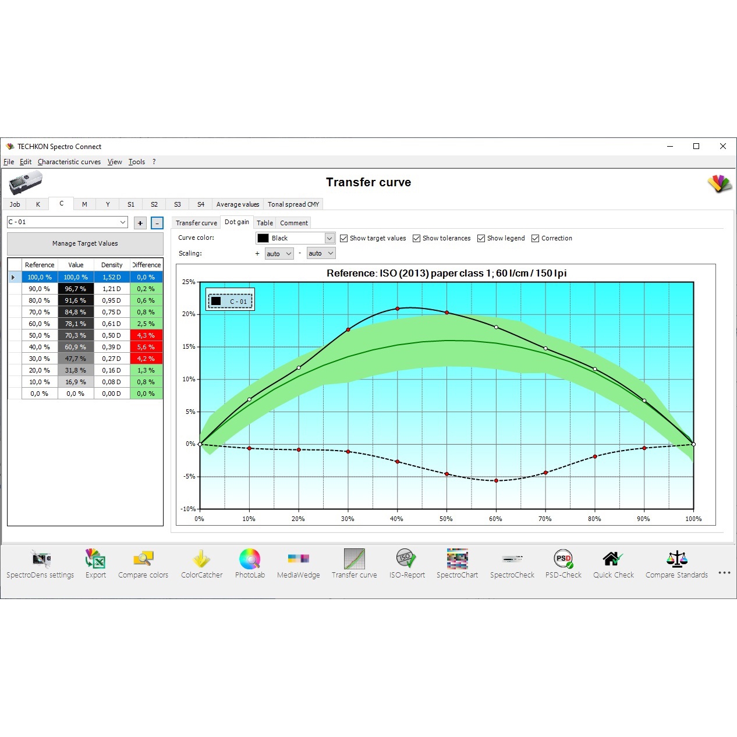This screenshot has width=737, height=737.
Task: Open Compare colors tool
Action: (x=143, y=564)
